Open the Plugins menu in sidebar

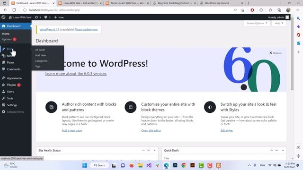coord(11,85)
